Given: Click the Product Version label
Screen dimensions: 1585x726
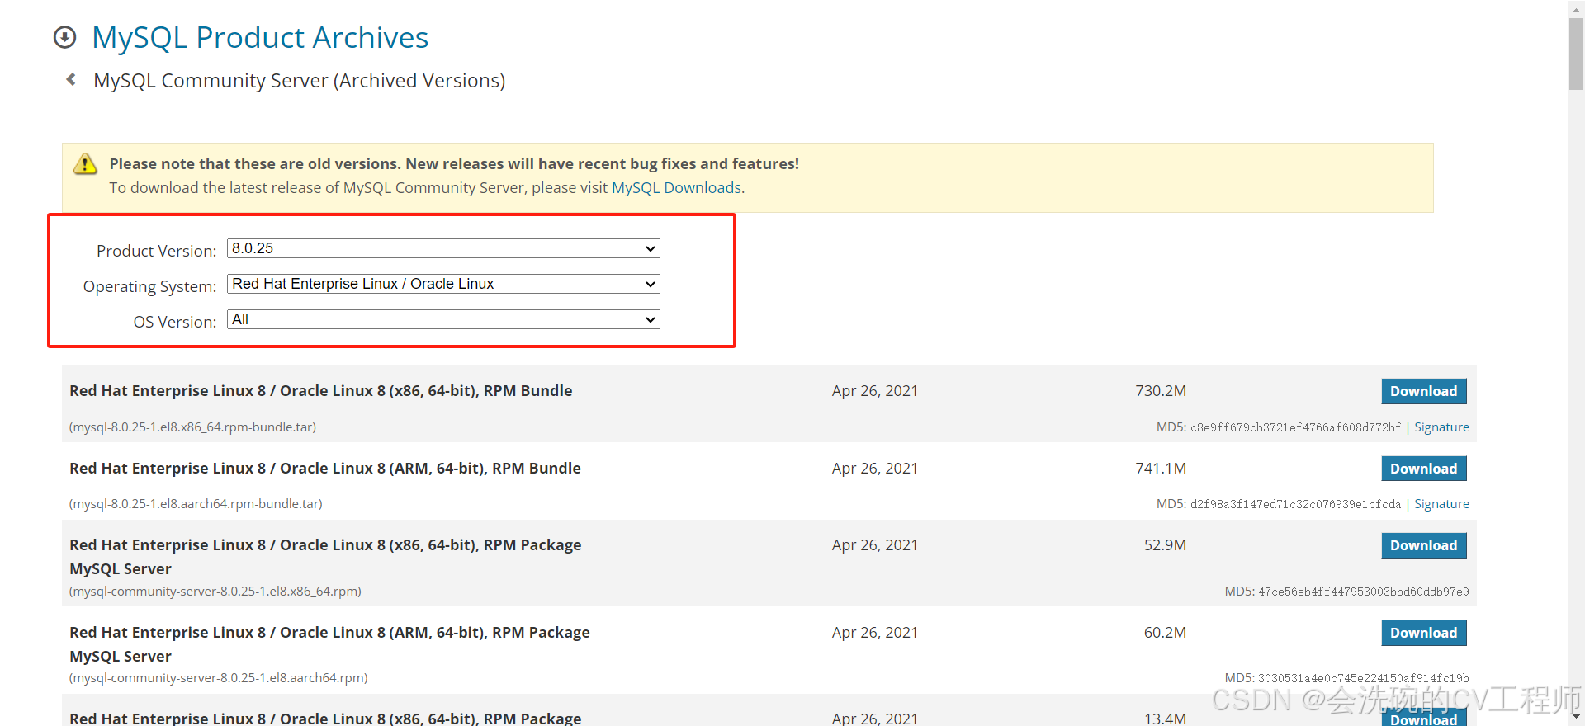Looking at the screenshot, I should pyautogui.click(x=156, y=251).
